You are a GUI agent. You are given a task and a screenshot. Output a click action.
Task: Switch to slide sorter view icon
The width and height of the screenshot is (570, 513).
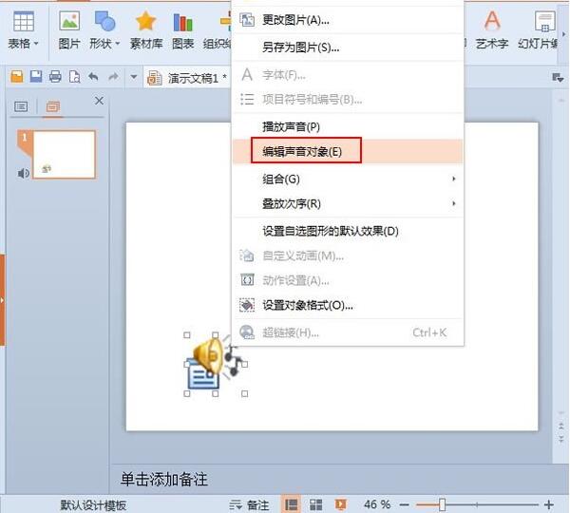coord(315,504)
